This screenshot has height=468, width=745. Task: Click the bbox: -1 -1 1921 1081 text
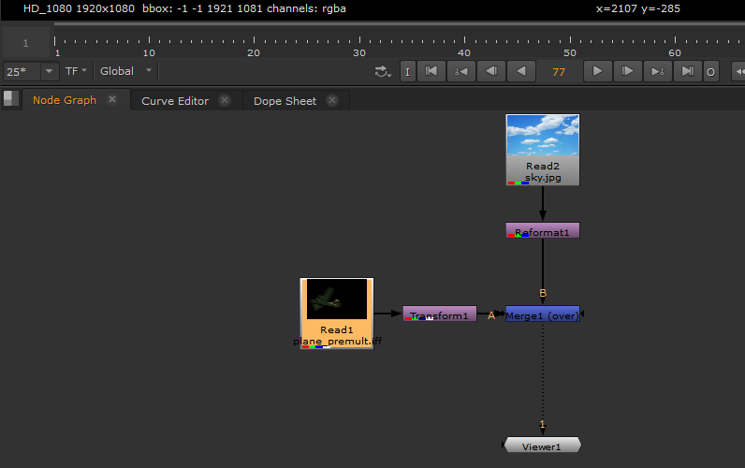(x=202, y=8)
